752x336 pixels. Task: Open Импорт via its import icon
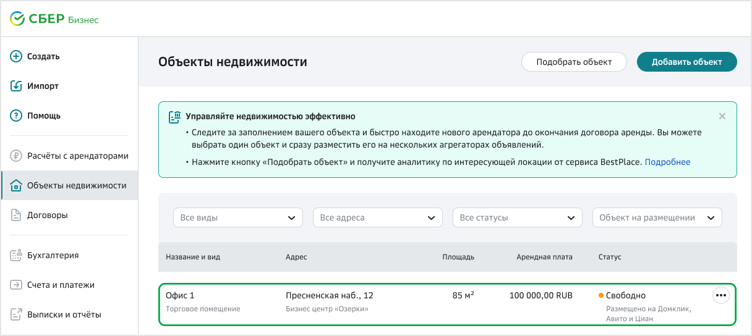[17, 86]
